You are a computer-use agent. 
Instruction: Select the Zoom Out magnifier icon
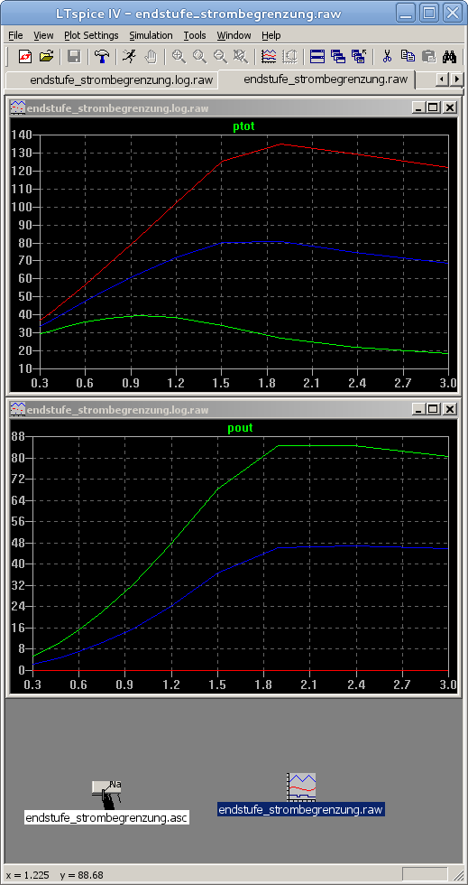(x=220, y=56)
